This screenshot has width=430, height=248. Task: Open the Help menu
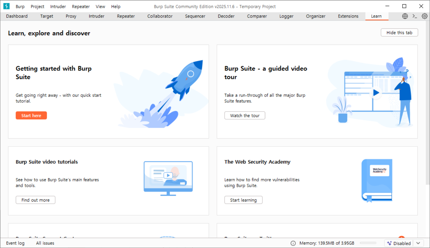[116, 6]
